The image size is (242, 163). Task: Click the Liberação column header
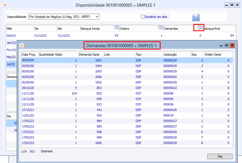[x=170, y=55]
